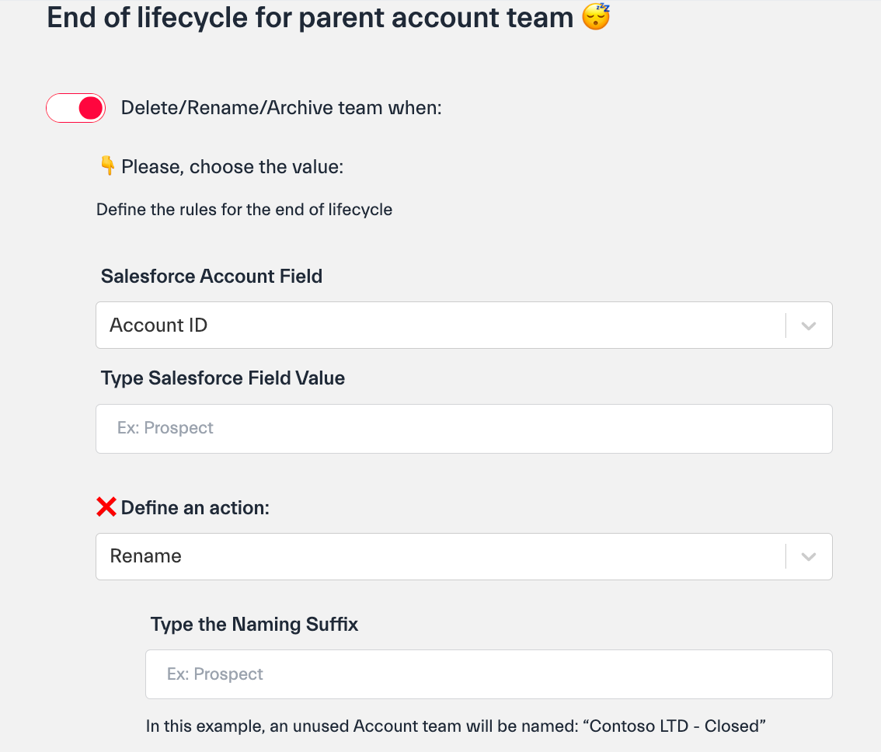The image size is (881, 752).
Task: Click the 'Delete/Rename/Archive team when:' label
Action: tap(281, 108)
